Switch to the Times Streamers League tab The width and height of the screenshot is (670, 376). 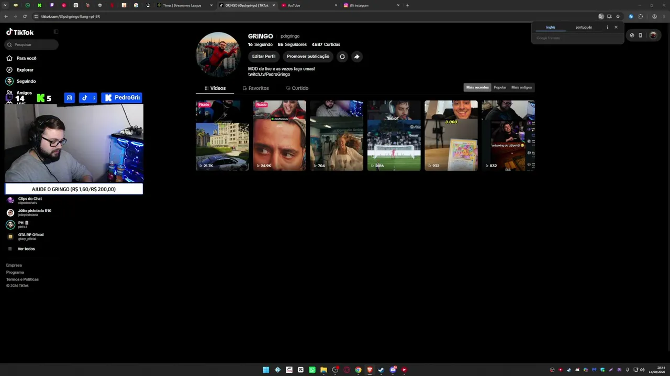click(x=184, y=5)
